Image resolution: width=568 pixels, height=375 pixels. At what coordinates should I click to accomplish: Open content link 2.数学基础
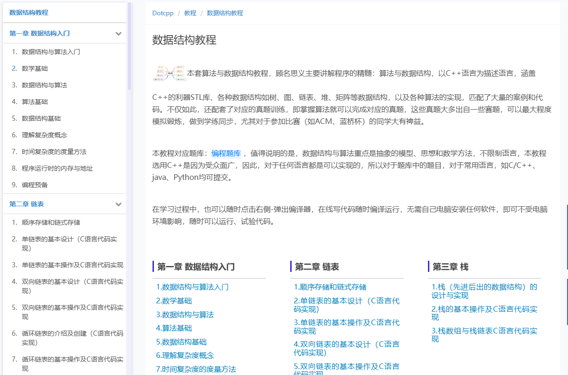174,301
